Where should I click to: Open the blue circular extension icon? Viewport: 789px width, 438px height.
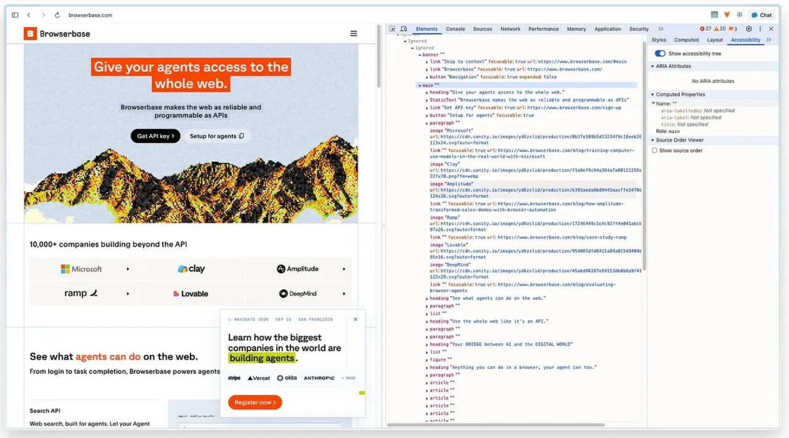[739, 15]
